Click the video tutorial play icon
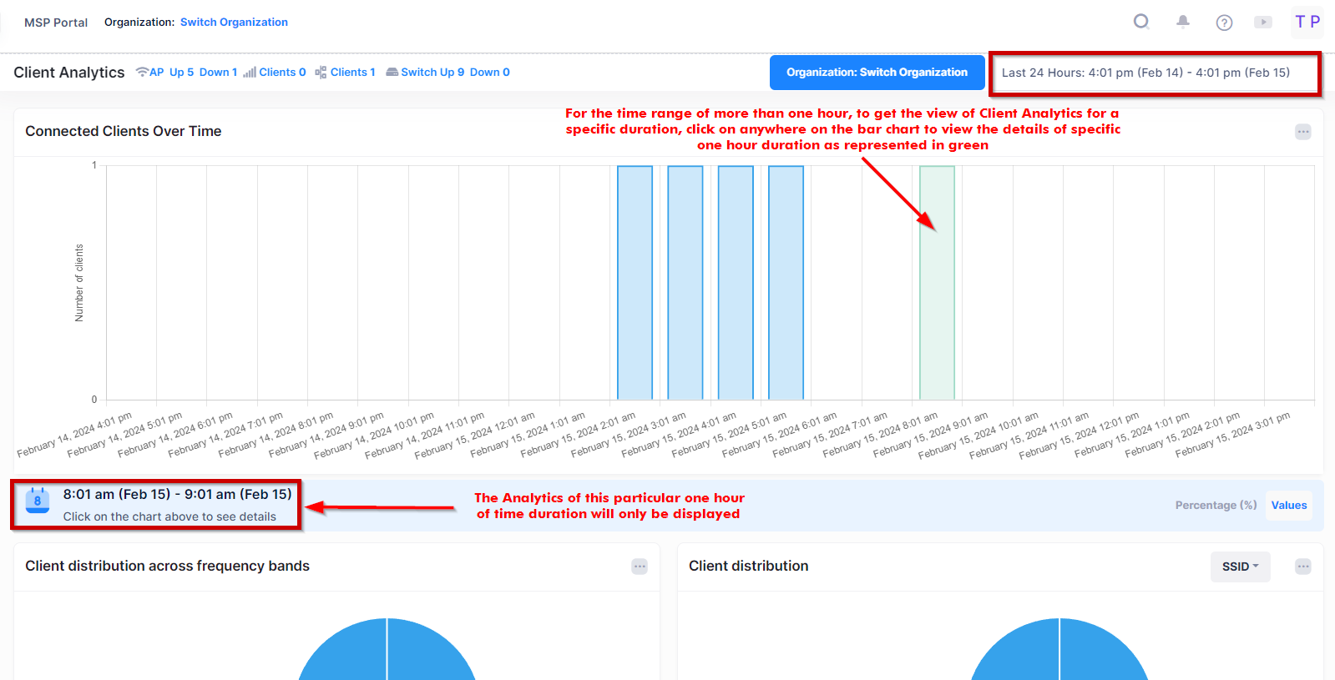Image resolution: width=1335 pixels, height=680 pixels. 1263,23
